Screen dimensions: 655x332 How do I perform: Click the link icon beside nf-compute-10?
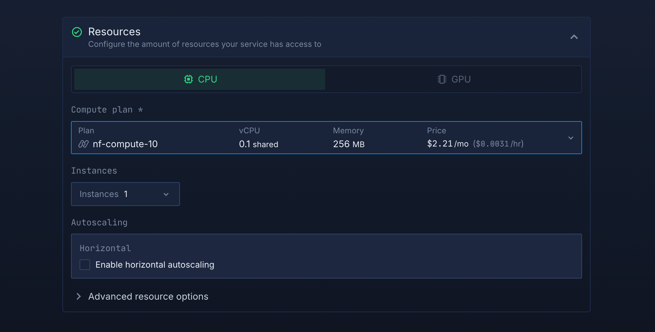[84, 144]
